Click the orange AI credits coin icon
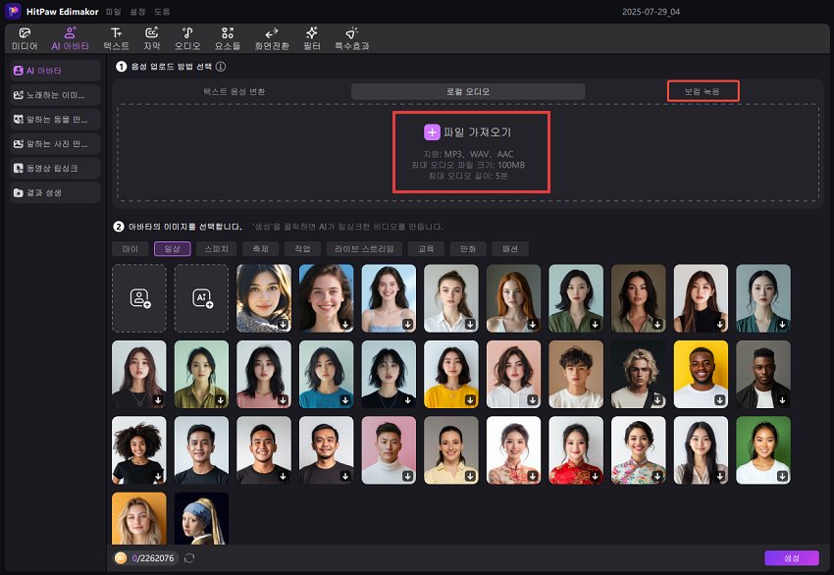Viewport: 834px width, 575px height. [x=121, y=558]
